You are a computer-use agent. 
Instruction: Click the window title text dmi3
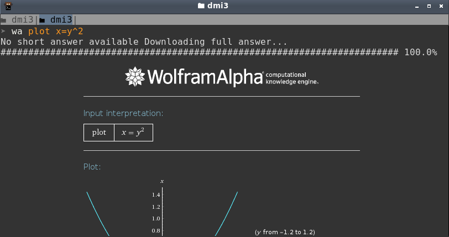click(x=218, y=6)
